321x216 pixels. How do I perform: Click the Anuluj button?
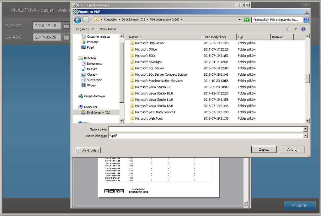tap(292, 149)
